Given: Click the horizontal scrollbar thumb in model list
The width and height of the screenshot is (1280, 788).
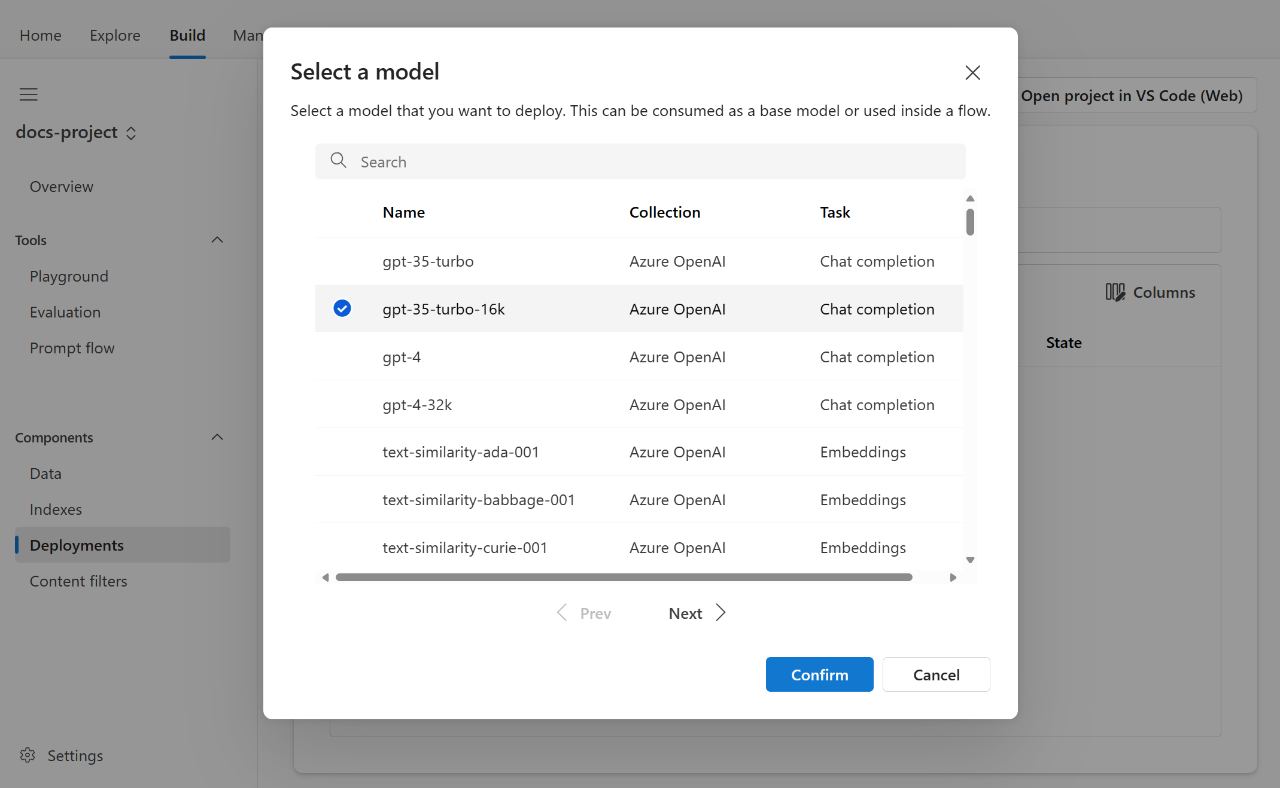Looking at the screenshot, I should pos(624,577).
